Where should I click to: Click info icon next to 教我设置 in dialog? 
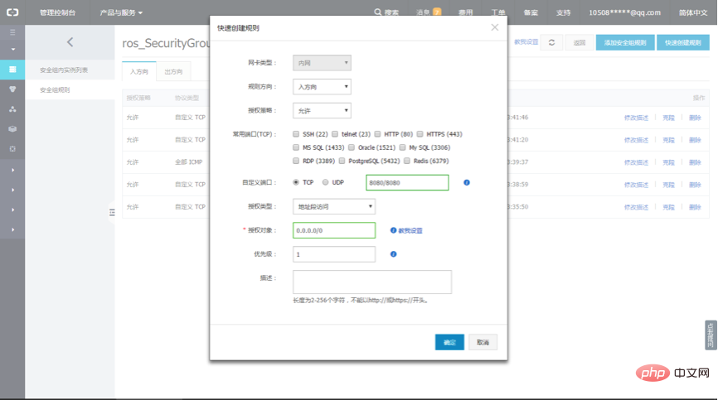click(393, 230)
